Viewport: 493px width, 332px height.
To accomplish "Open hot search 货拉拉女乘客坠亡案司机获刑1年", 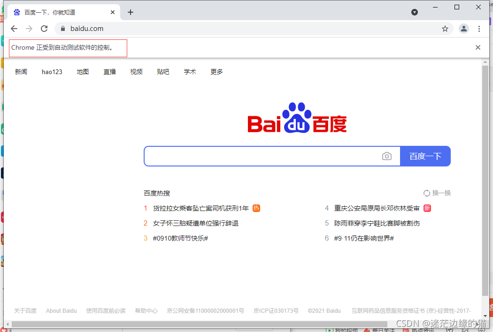I will (x=200, y=208).
